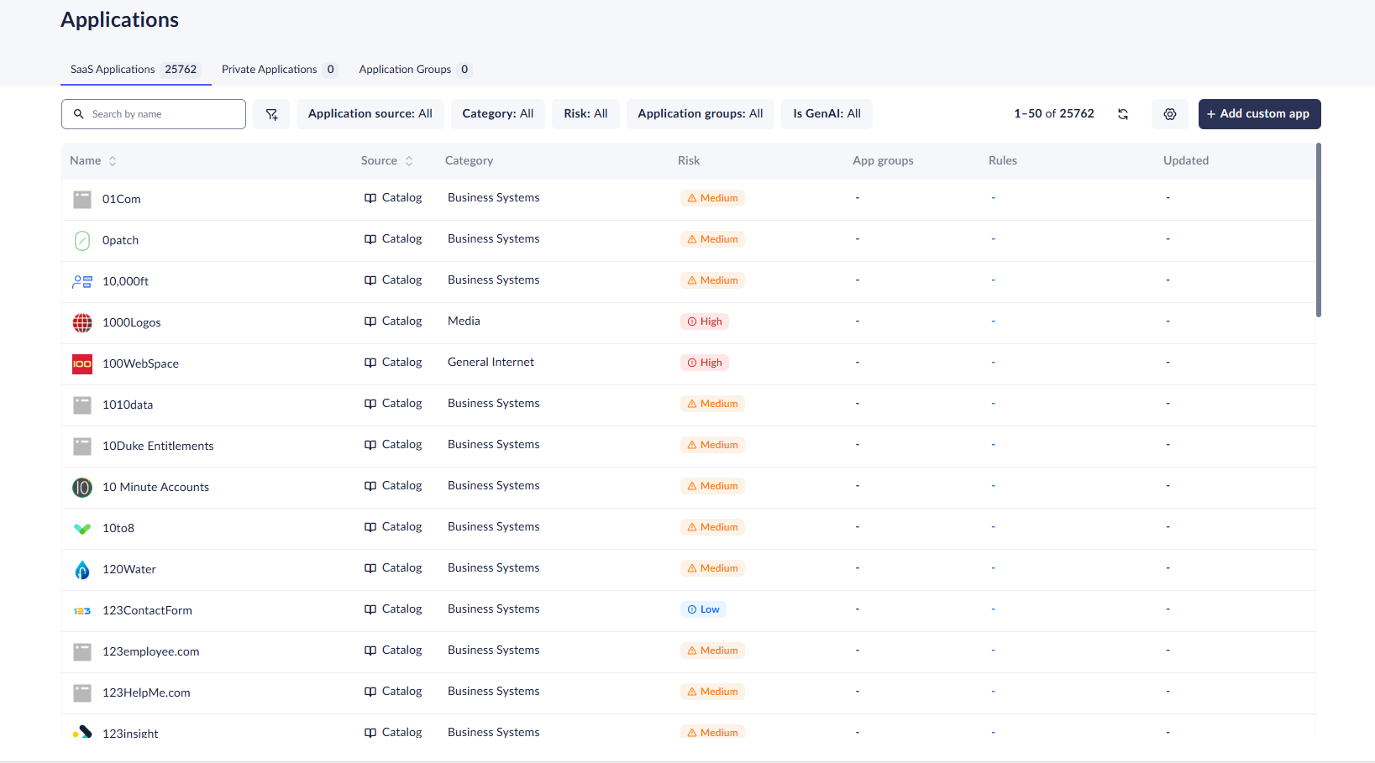Click the add filter funnel icon
The width and height of the screenshot is (1375, 763).
coord(271,114)
